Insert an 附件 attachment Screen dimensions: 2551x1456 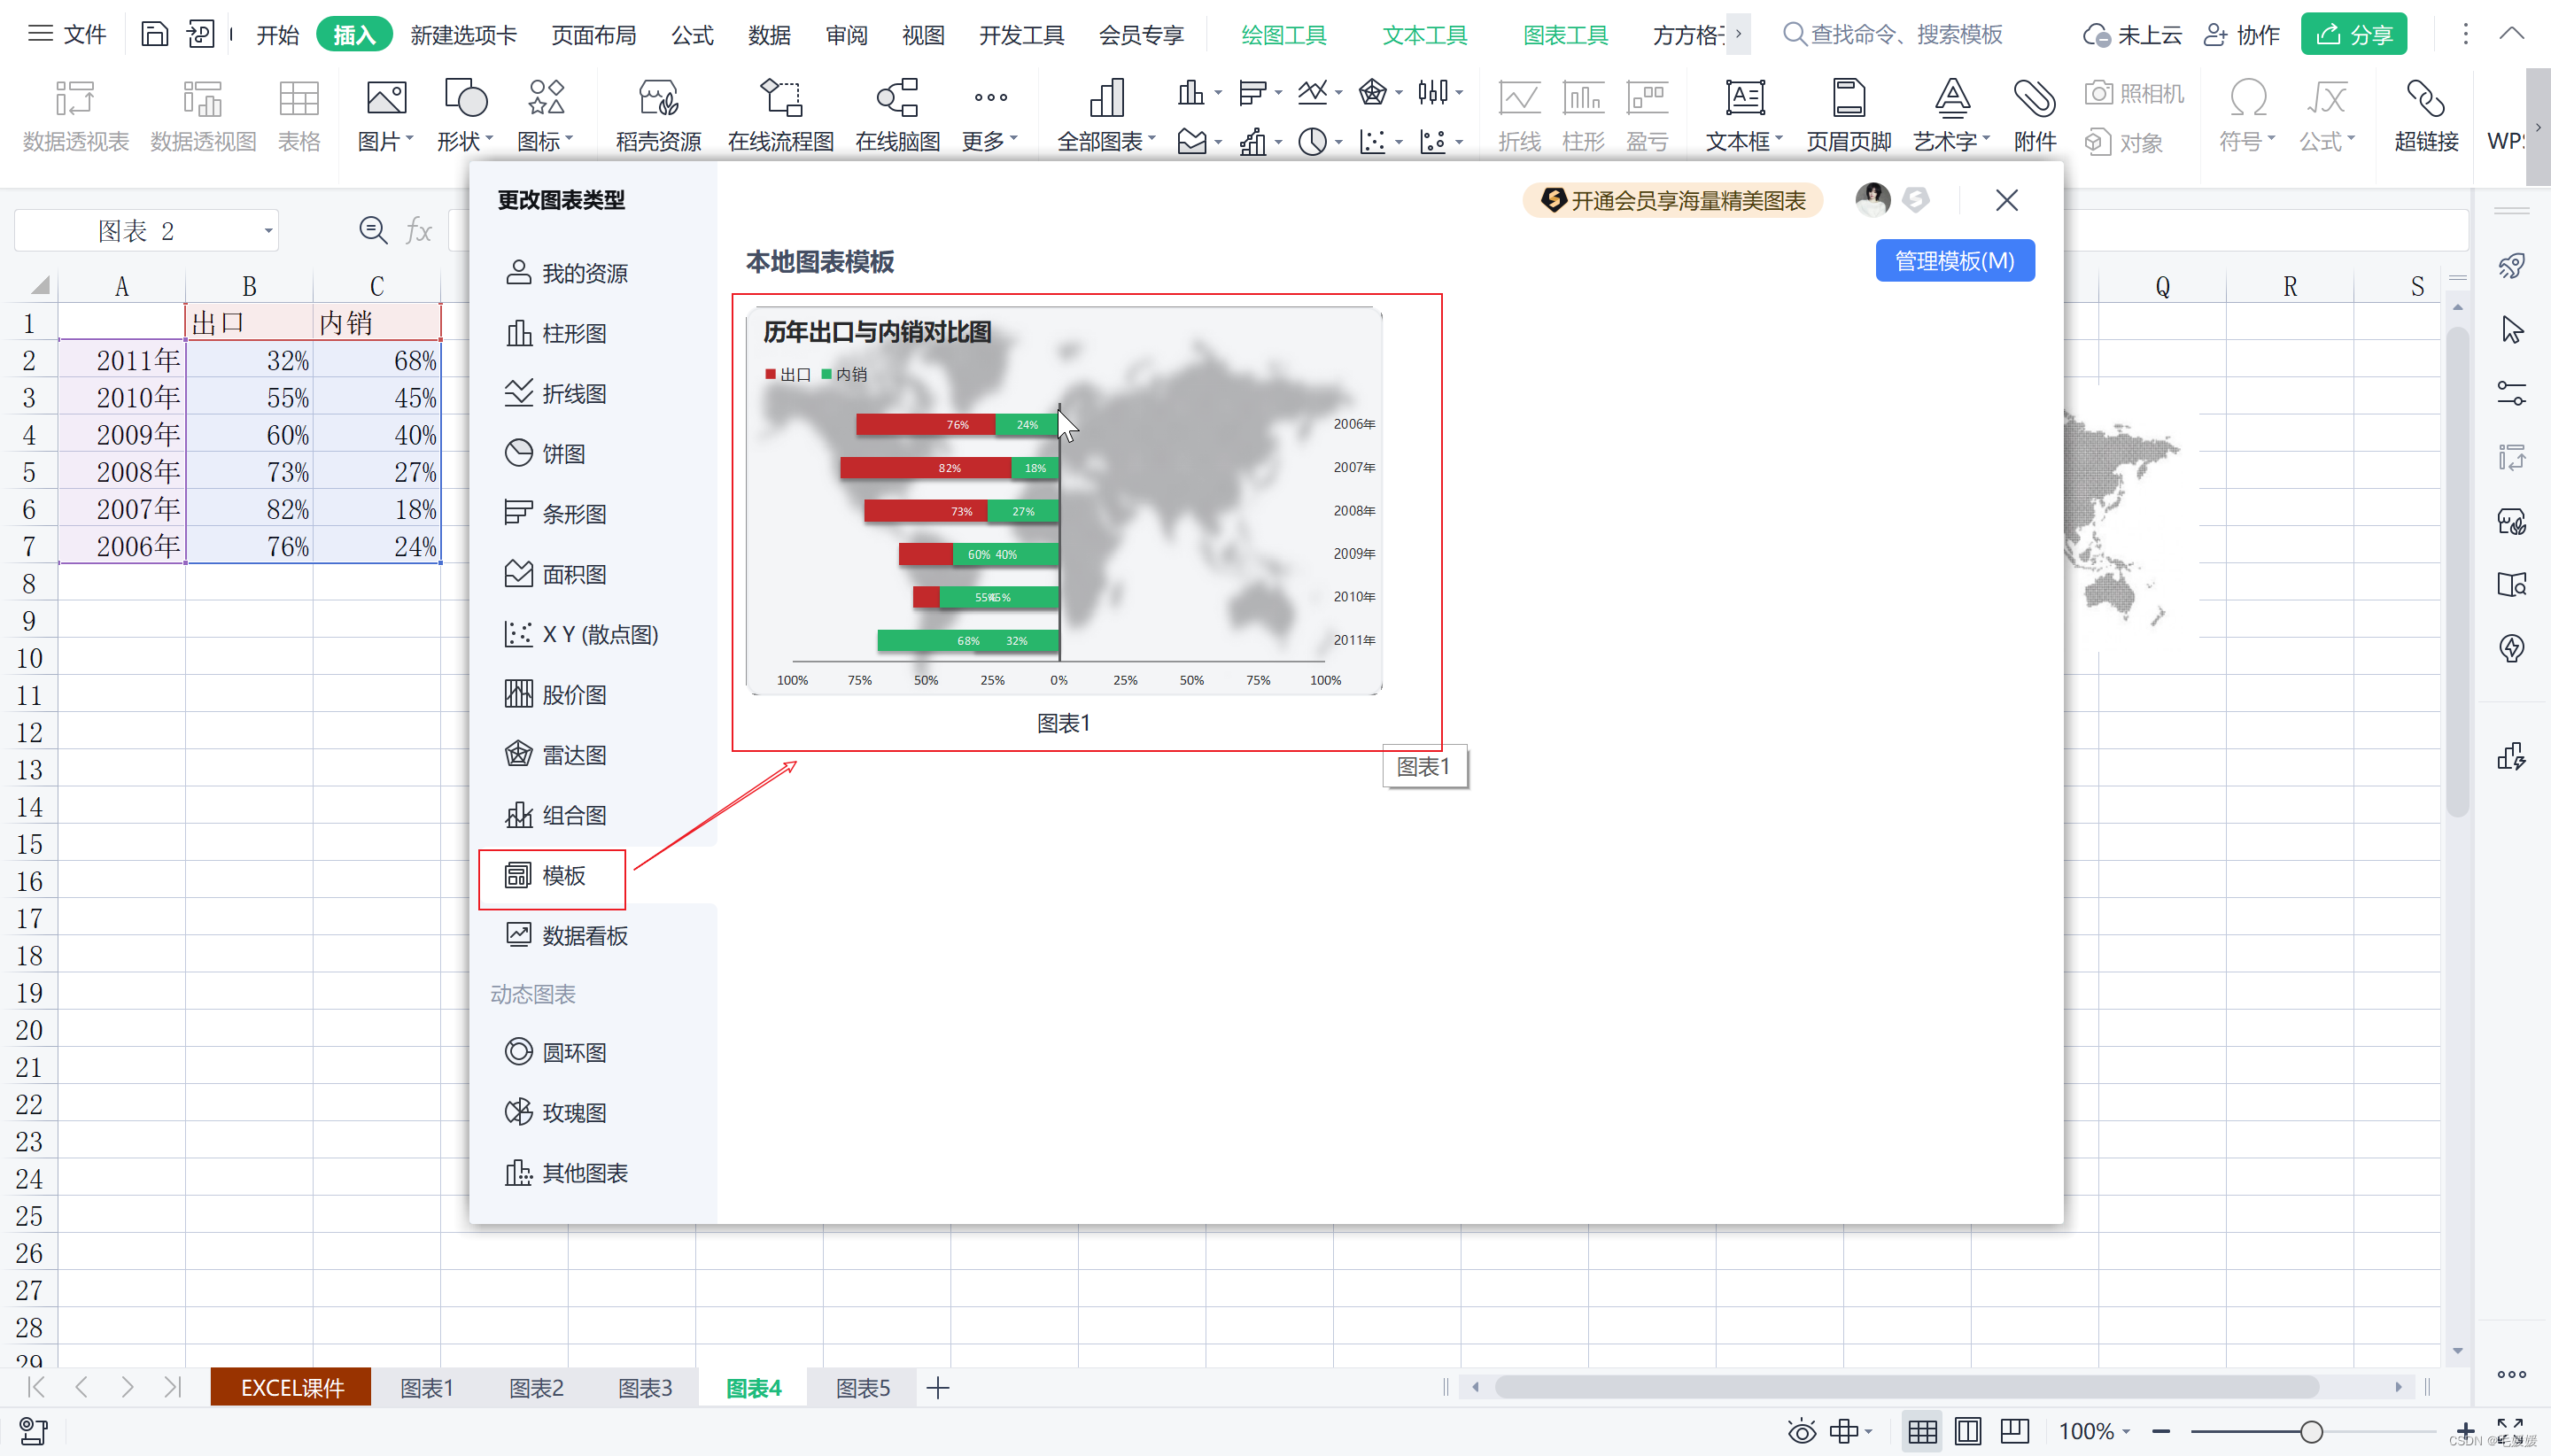click(x=2034, y=116)
